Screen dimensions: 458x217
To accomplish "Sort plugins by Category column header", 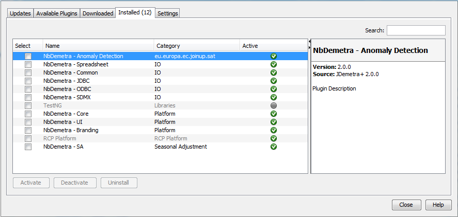I will tap(196, 46).
